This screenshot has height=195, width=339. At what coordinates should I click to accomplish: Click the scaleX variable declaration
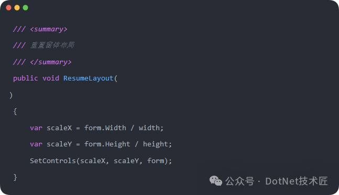[59, 128]
